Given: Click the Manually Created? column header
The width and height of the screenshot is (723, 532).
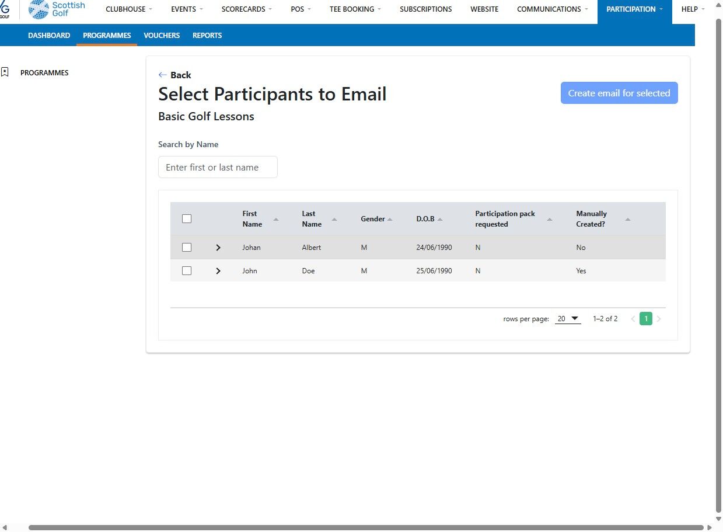Looking at the screenshot, I should (591, 219).
